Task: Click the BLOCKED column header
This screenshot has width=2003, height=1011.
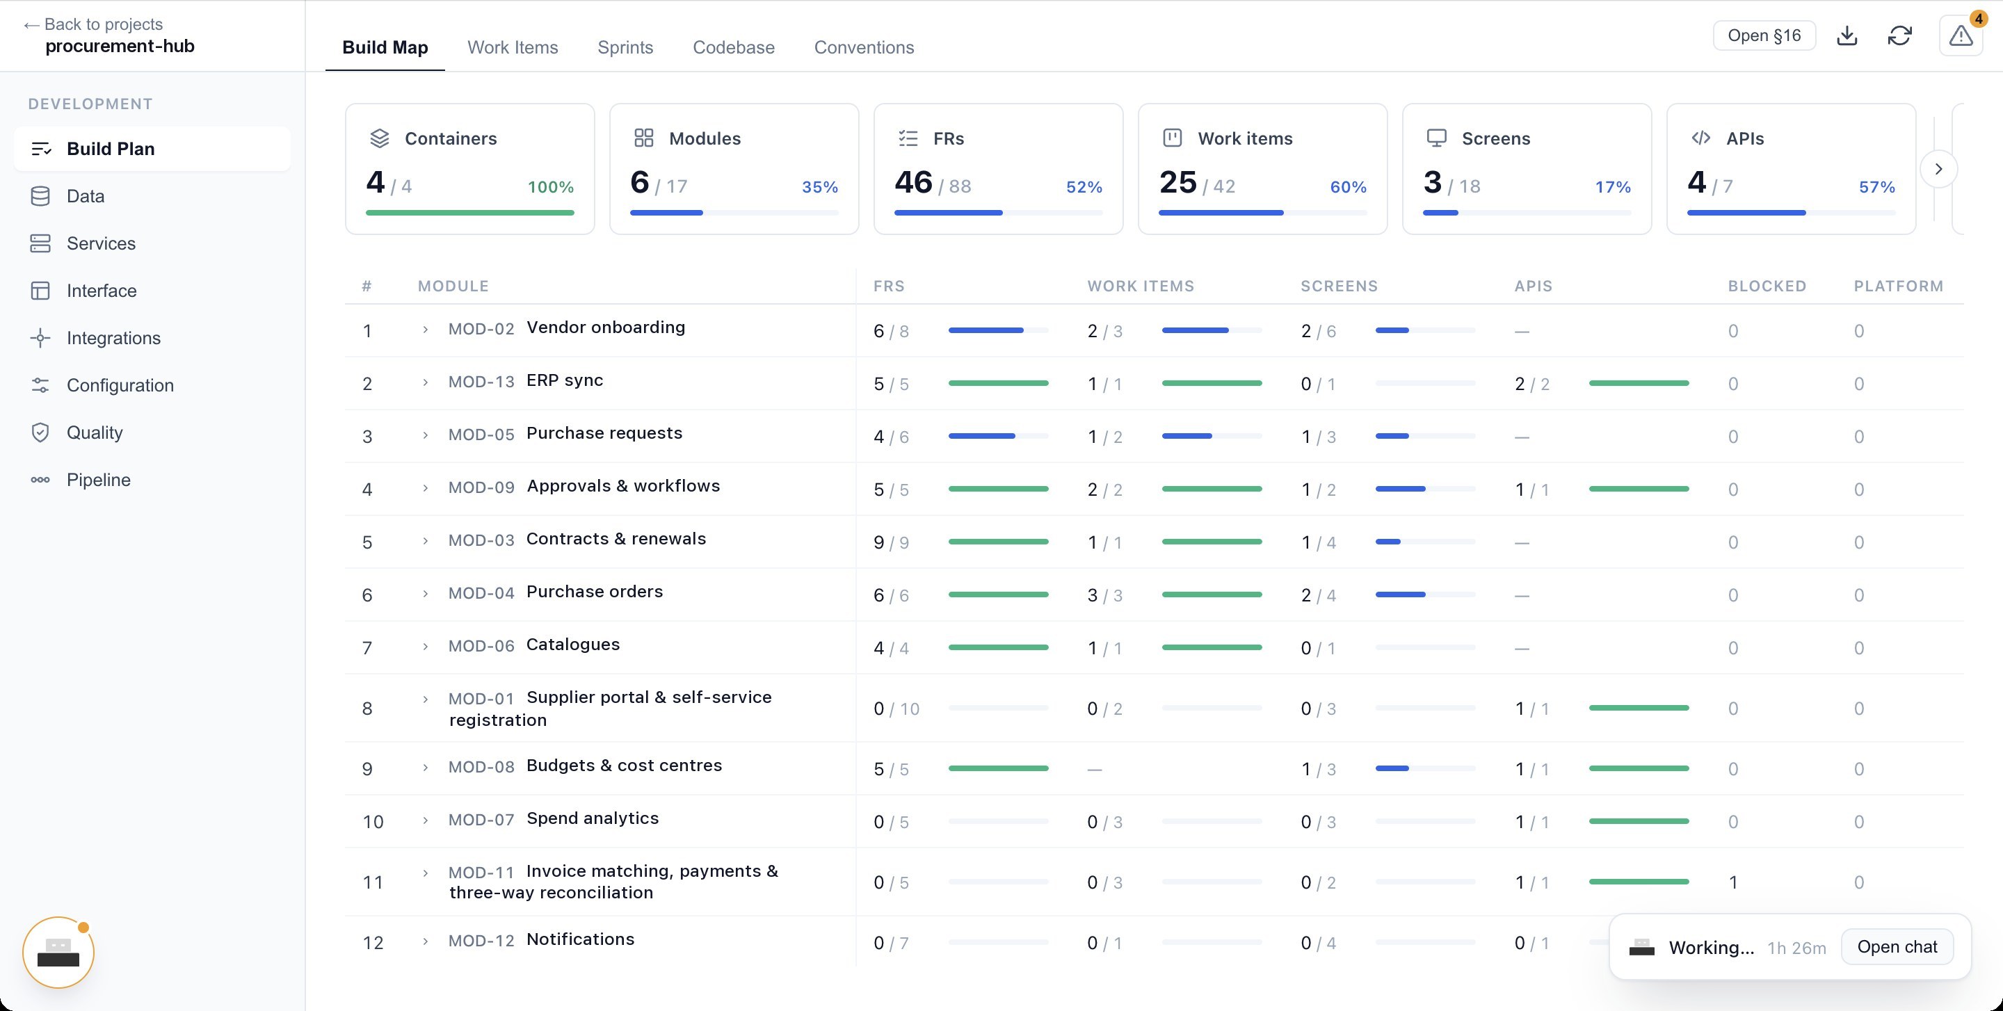Action: tap(1767, 286)
